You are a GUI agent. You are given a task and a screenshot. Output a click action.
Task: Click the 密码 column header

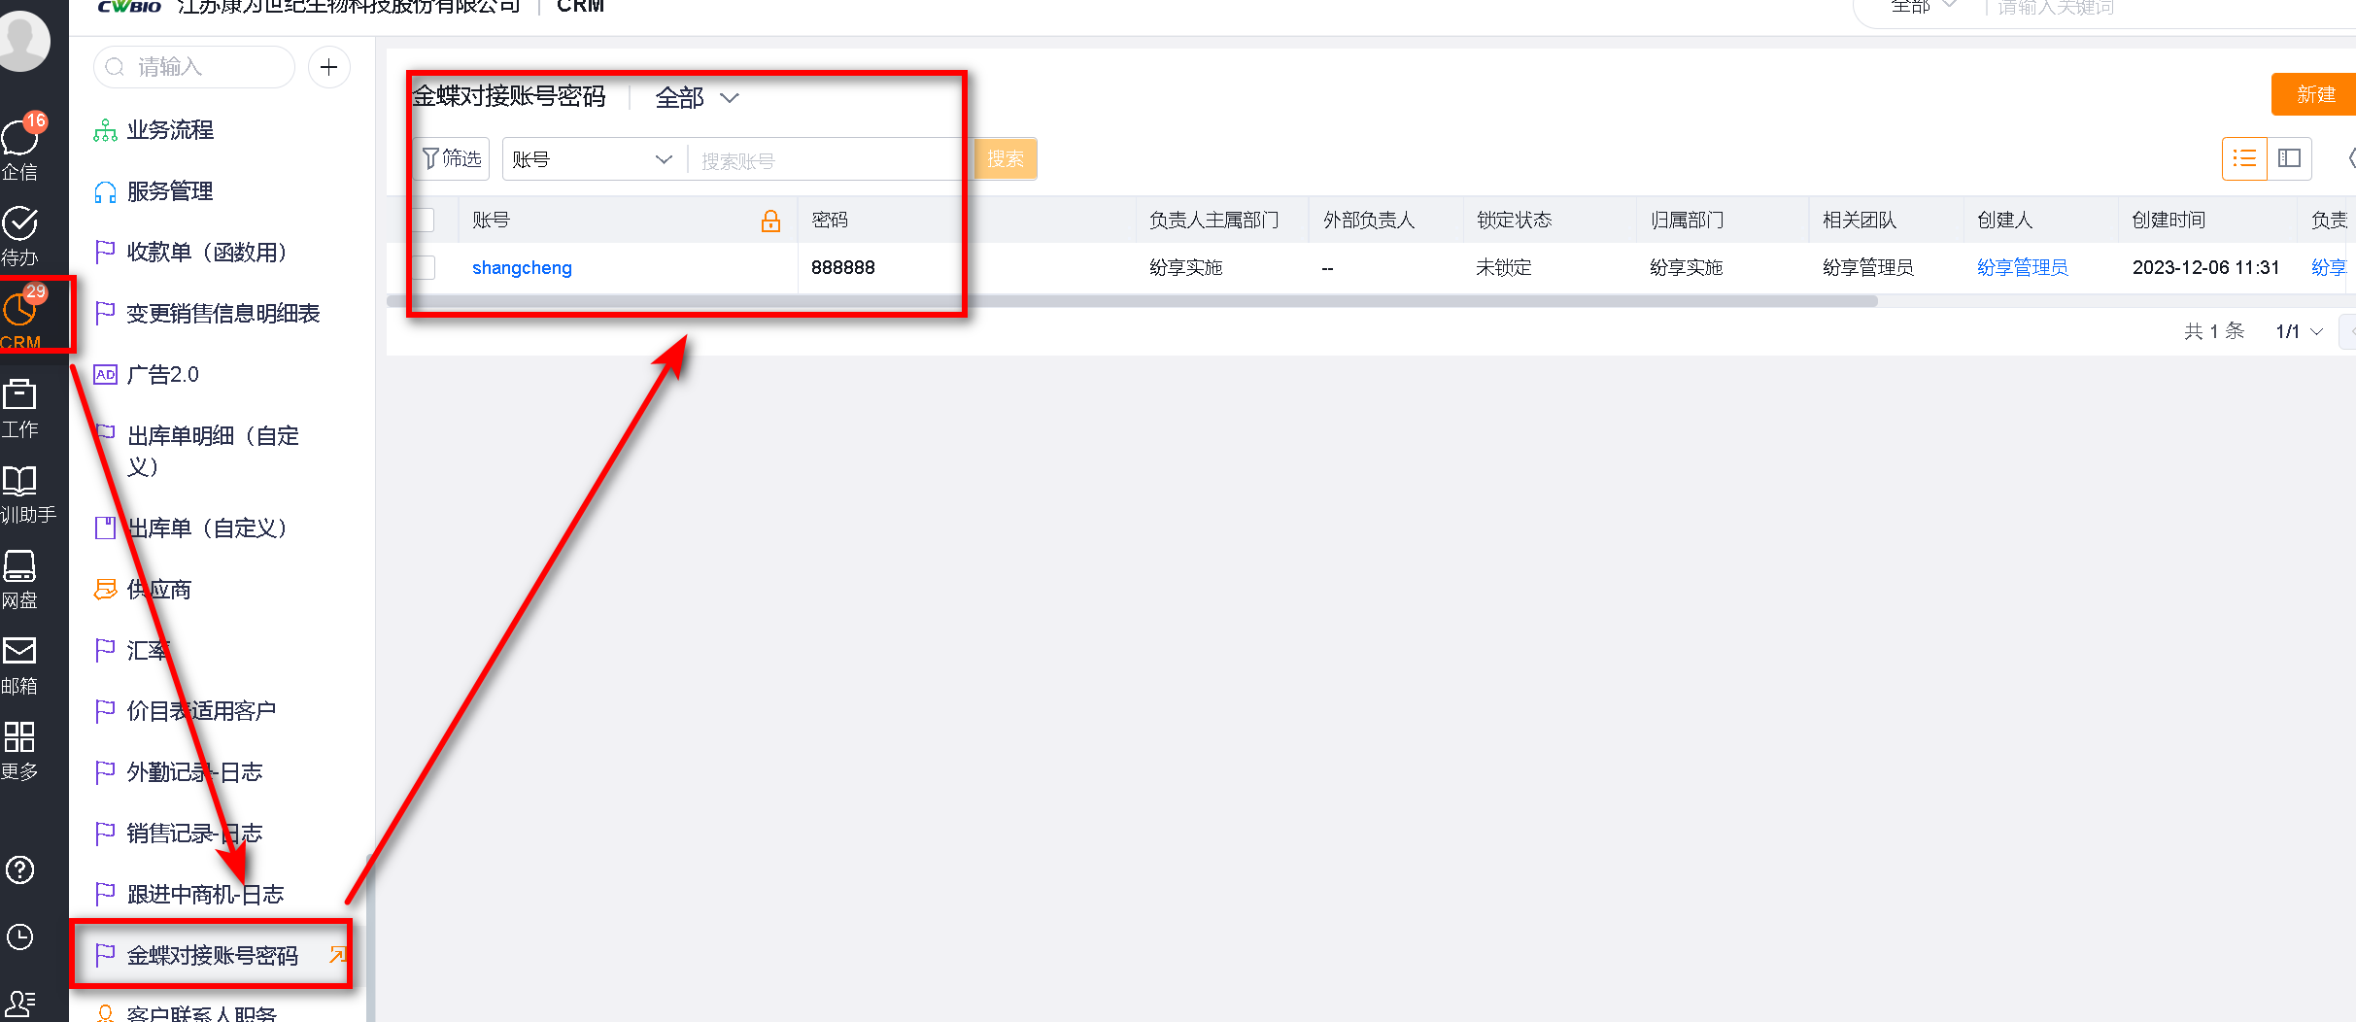pos(830,221)
